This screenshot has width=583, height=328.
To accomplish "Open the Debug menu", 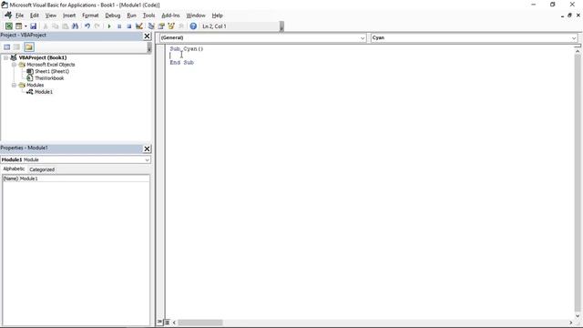I will [x=113, y=15].
